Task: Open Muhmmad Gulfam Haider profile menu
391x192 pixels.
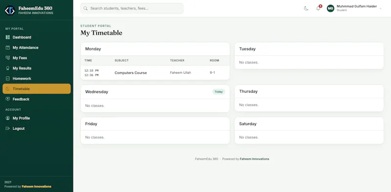Action: pyautogui.click(x=354, y=8)
